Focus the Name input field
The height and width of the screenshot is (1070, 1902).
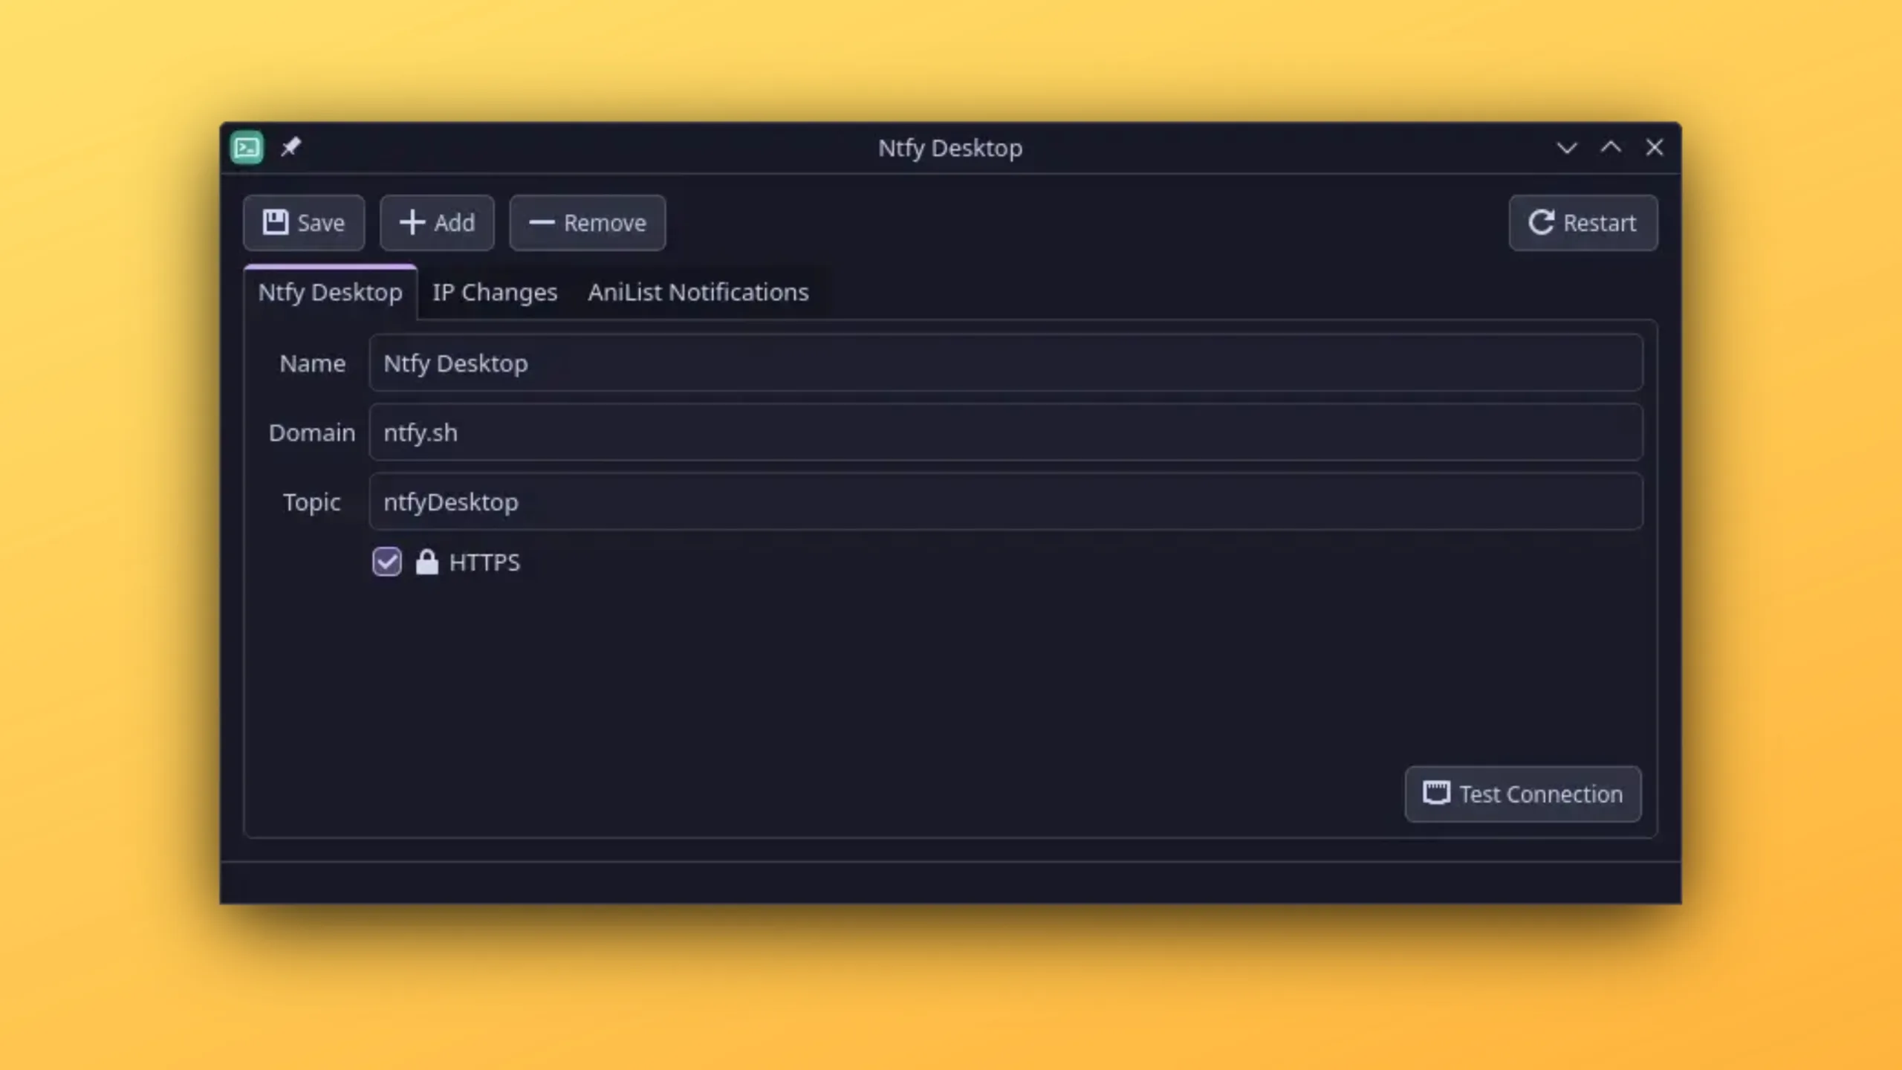click(x=1006, y=363)
